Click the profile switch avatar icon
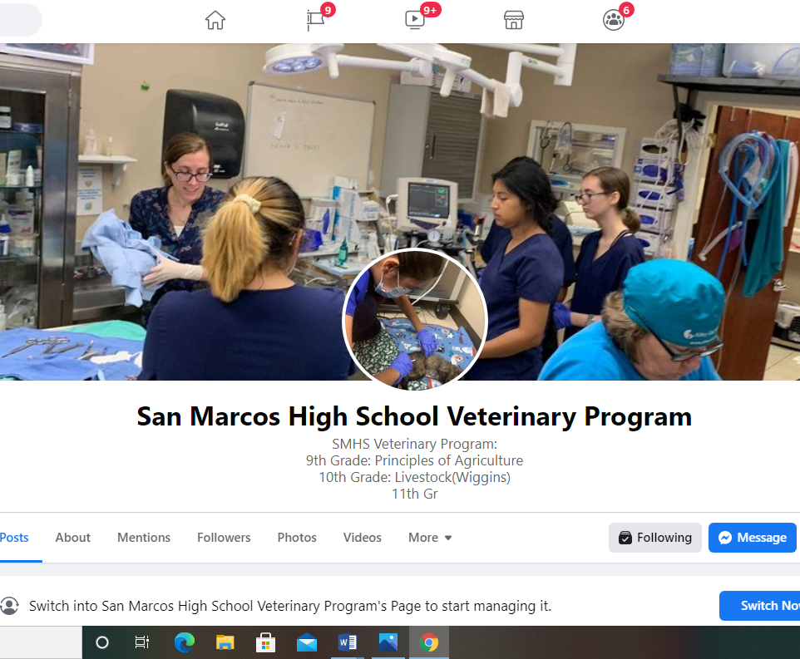The width and height of the screenshot is (800, 659). (x=9, y=606)
